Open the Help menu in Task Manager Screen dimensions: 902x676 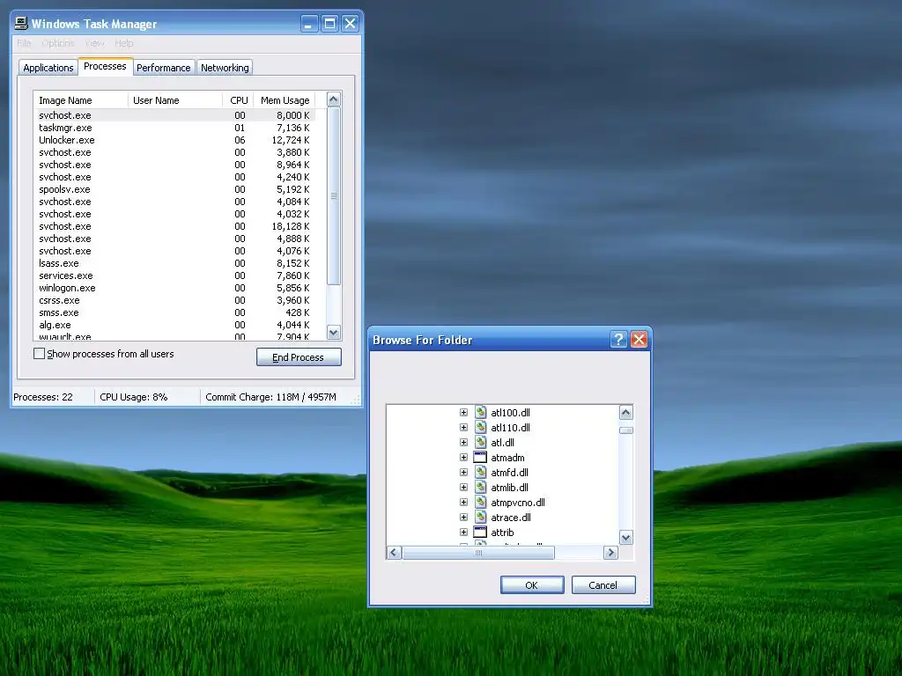(123, 43)
